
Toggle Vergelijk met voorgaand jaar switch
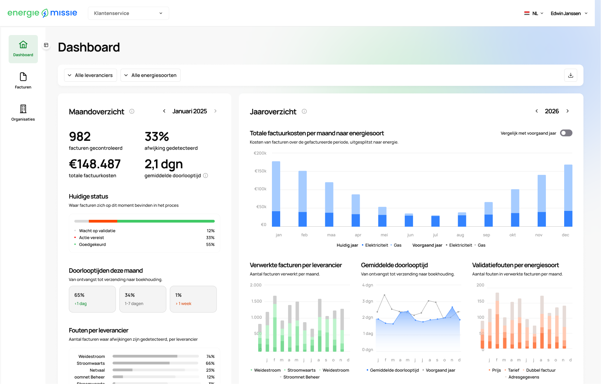click(566, 133)
